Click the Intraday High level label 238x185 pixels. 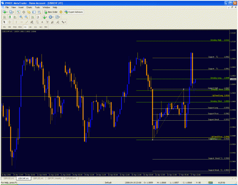(x=216, y=40)
